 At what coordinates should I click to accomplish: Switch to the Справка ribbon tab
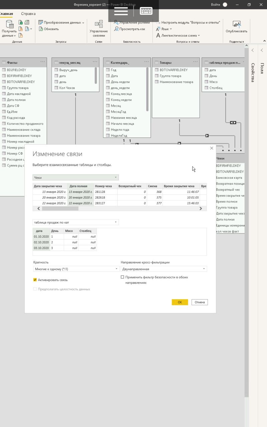(x=28, y=14)
